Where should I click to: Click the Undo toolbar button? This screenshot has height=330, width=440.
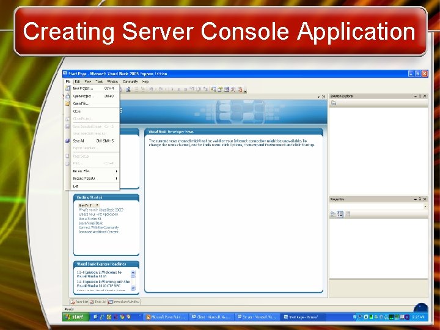(x=151, y=89)
